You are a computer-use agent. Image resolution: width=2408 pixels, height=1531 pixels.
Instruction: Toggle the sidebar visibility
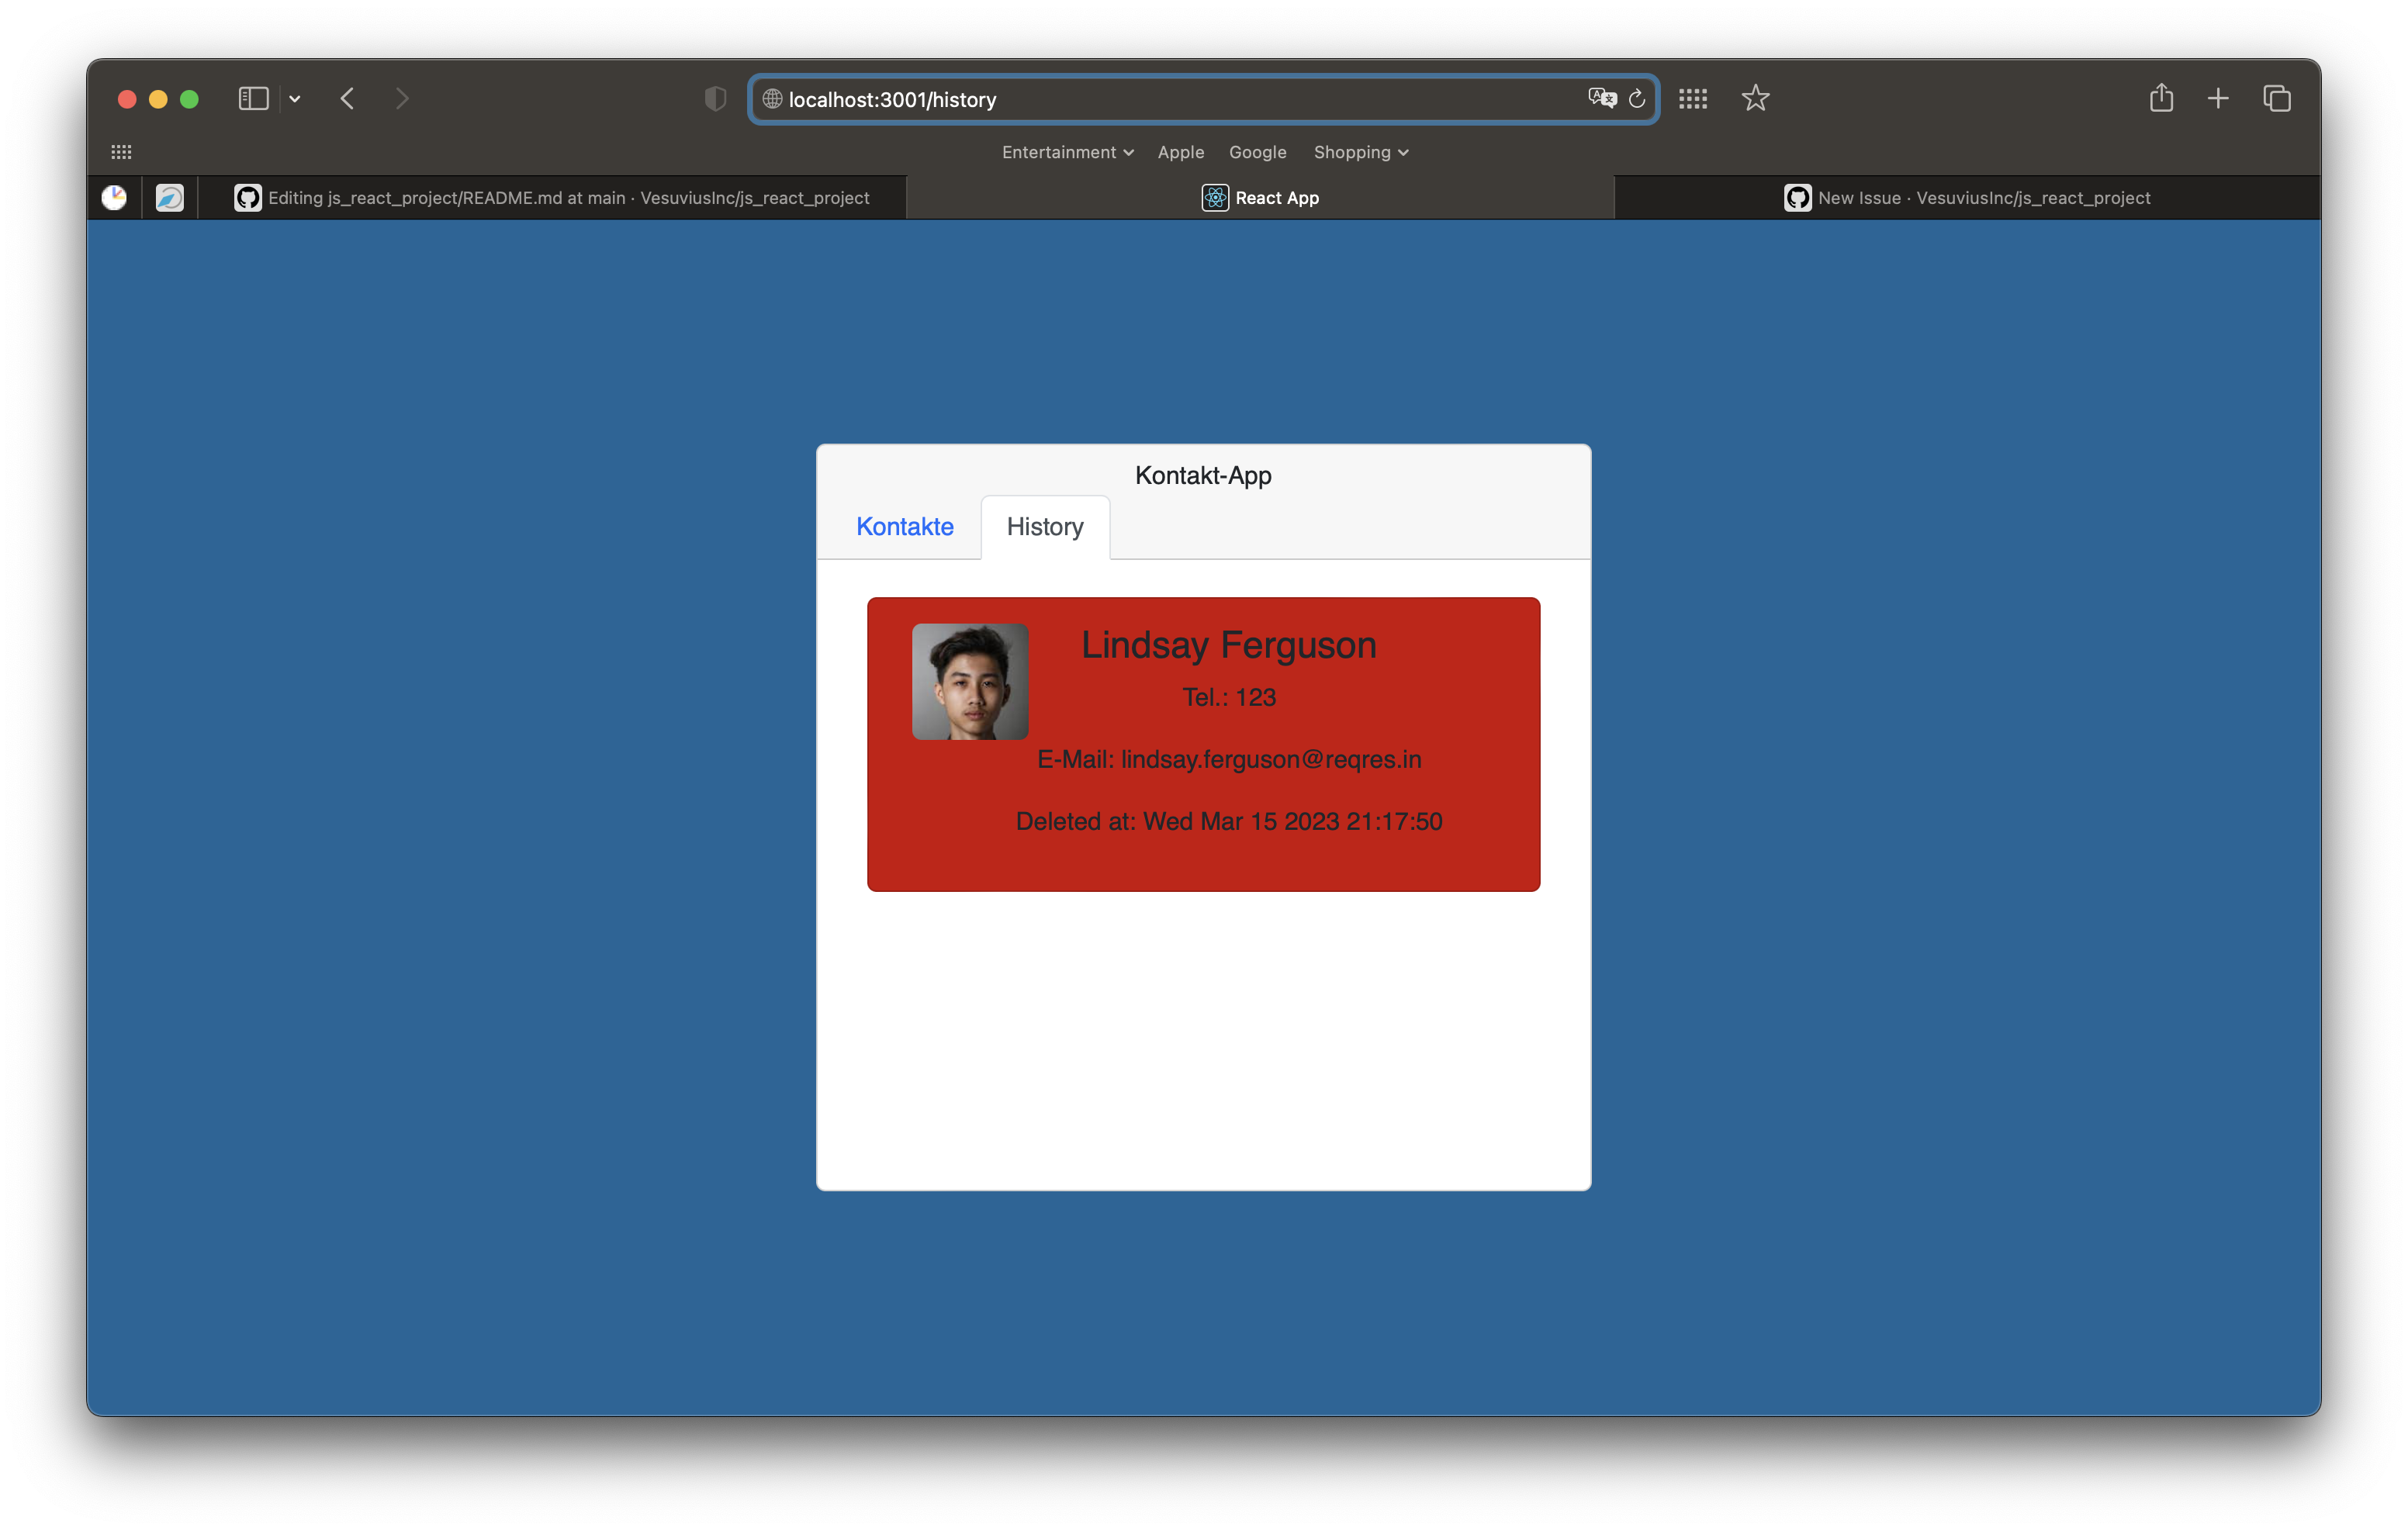point(253,98)
